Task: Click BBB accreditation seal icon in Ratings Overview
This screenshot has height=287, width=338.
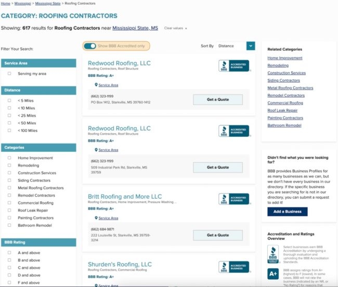Action: coord(273,254)
